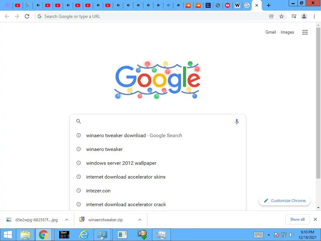Expand options for the jpg download

pyautogui.click(x=67, y=220)
